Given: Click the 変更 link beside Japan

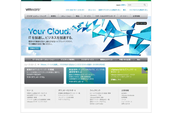Looking at the screenshot, I should (x=123, y=5).
